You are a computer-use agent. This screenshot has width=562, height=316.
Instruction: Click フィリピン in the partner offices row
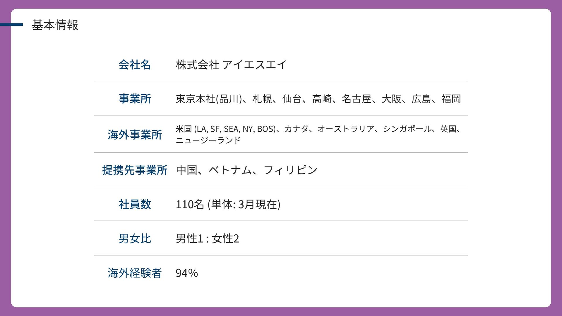(x=290, y=170)
